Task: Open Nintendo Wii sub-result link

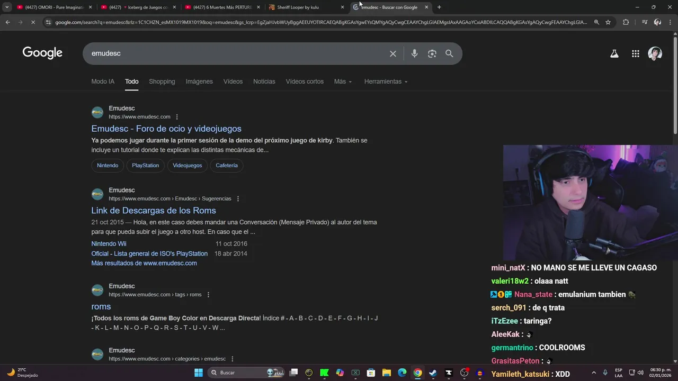Action: (109, 244)
